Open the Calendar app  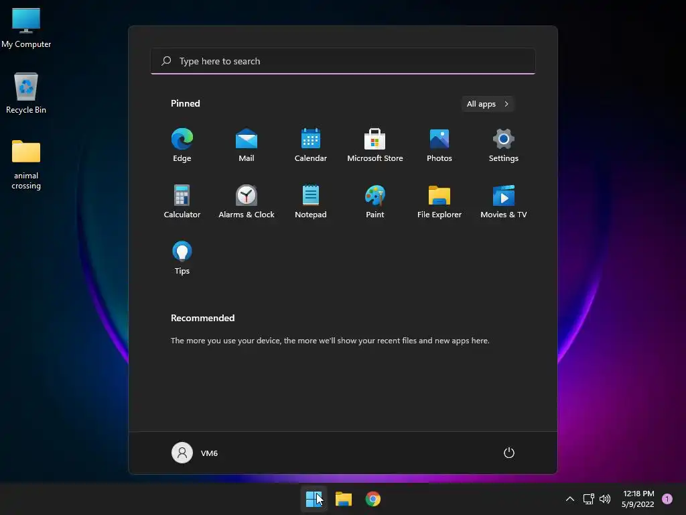[x=311, y=145]
